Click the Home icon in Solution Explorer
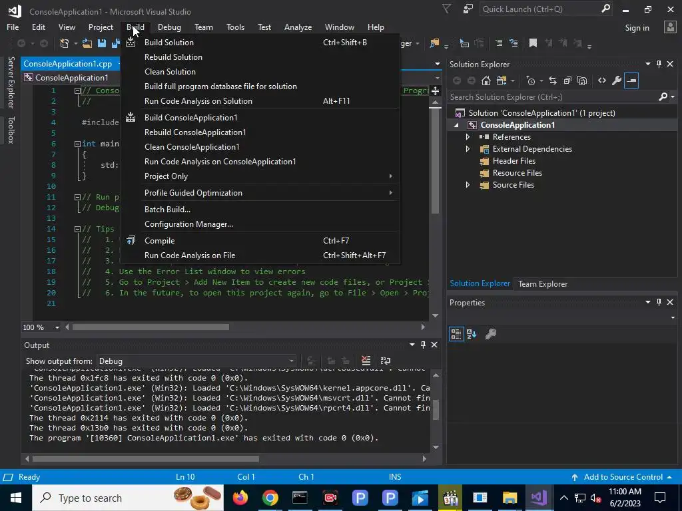682x511 pixels. coord(486,81)
